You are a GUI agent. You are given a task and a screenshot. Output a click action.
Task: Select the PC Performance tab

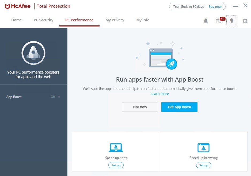[x=79, y=20]
